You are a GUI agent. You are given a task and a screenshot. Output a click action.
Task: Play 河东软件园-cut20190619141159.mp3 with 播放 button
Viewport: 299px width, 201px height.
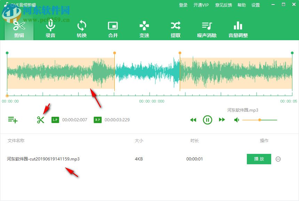coord(259,159)
